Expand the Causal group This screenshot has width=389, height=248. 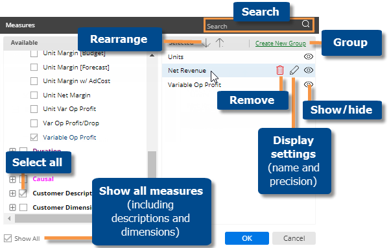(x=12, y=179)
